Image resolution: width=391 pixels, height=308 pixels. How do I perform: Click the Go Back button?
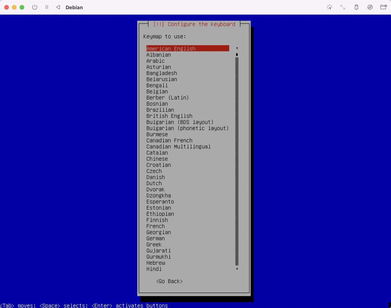169,281
